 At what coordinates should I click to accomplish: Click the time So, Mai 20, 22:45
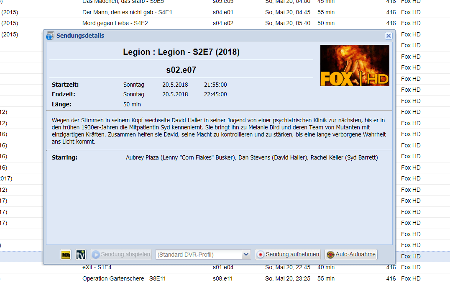(x=288, y=268)
